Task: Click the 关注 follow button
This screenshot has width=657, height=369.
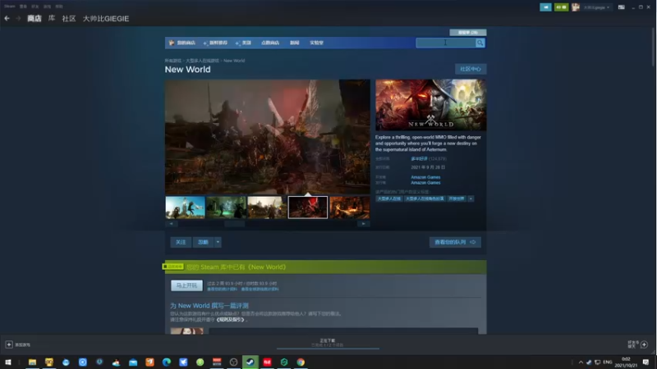Action: coord(181,242)
